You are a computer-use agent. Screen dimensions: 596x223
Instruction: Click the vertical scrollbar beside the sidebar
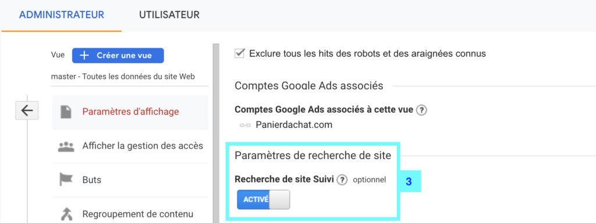217,133
